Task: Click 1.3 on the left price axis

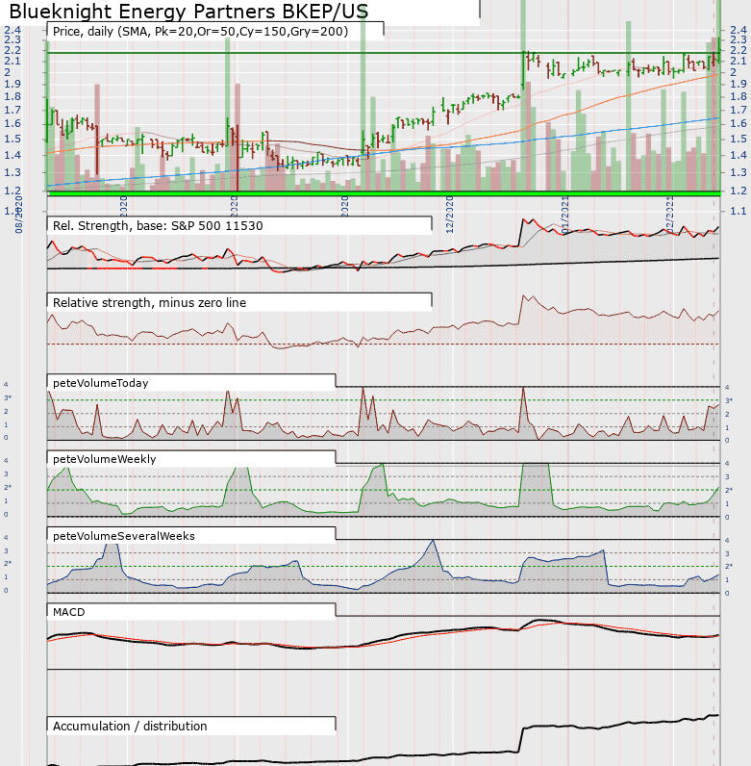Action: 13,172
